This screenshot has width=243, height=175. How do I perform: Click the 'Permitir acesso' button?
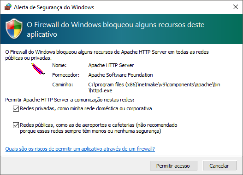[173, 166]
